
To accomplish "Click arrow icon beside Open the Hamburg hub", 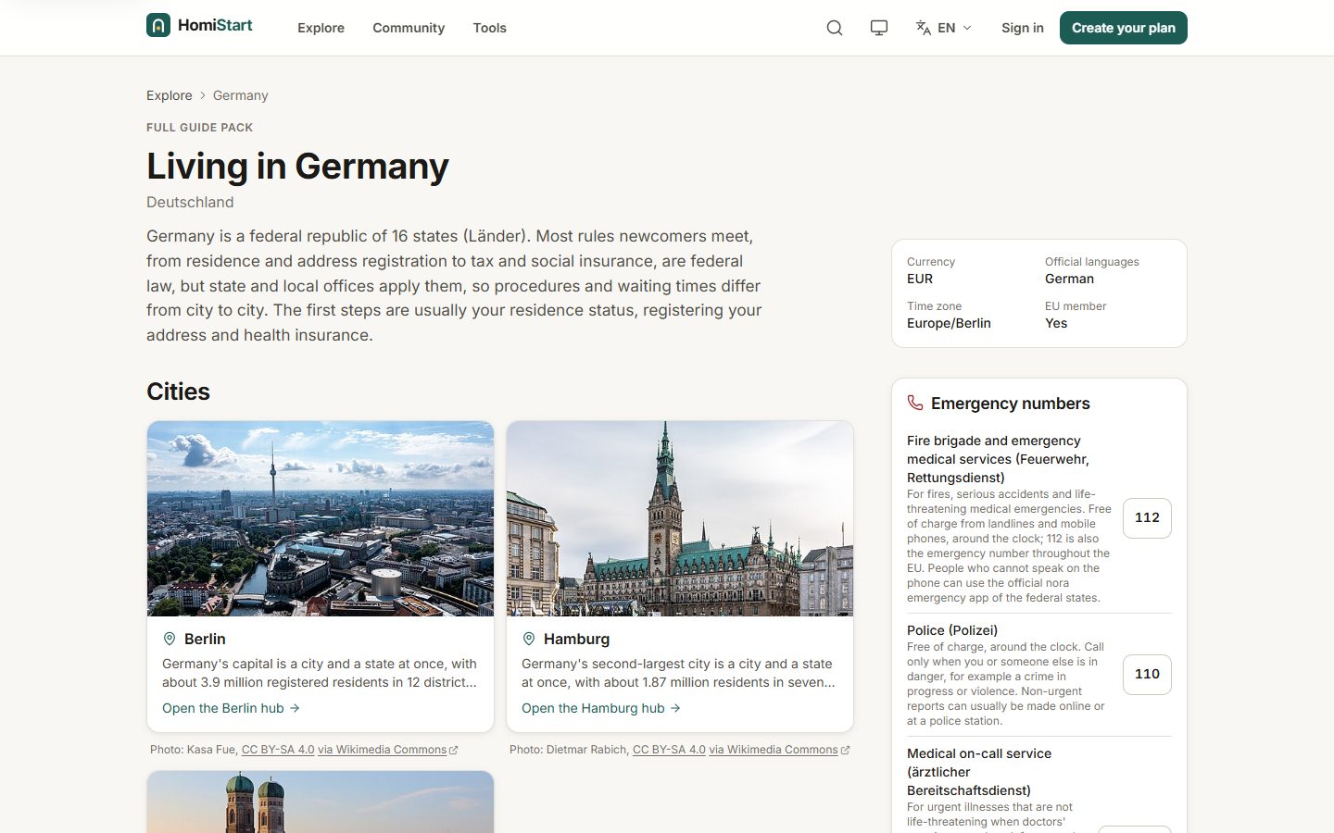I will coord(675,708).
